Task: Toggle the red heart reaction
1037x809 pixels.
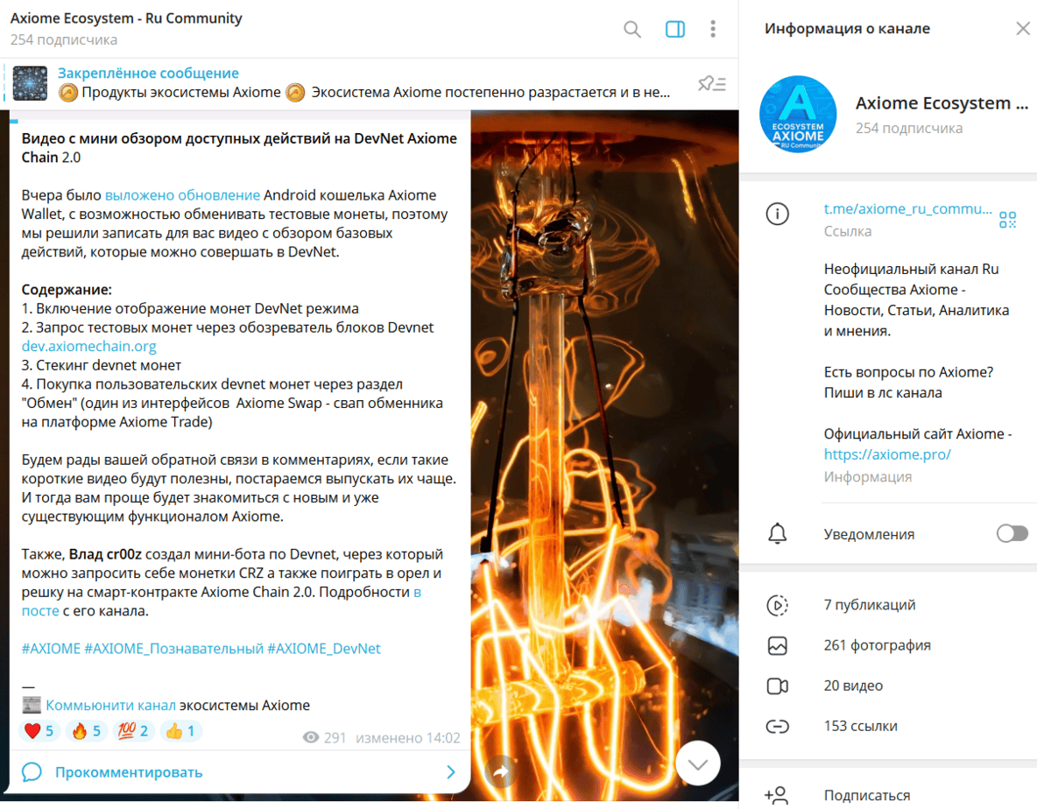Action: point(39,731)
